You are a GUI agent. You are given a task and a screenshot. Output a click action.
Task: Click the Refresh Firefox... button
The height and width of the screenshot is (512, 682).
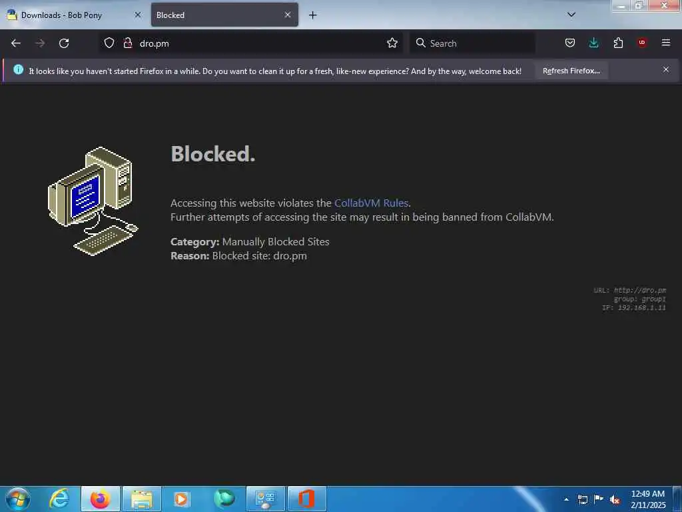[571, 71]
